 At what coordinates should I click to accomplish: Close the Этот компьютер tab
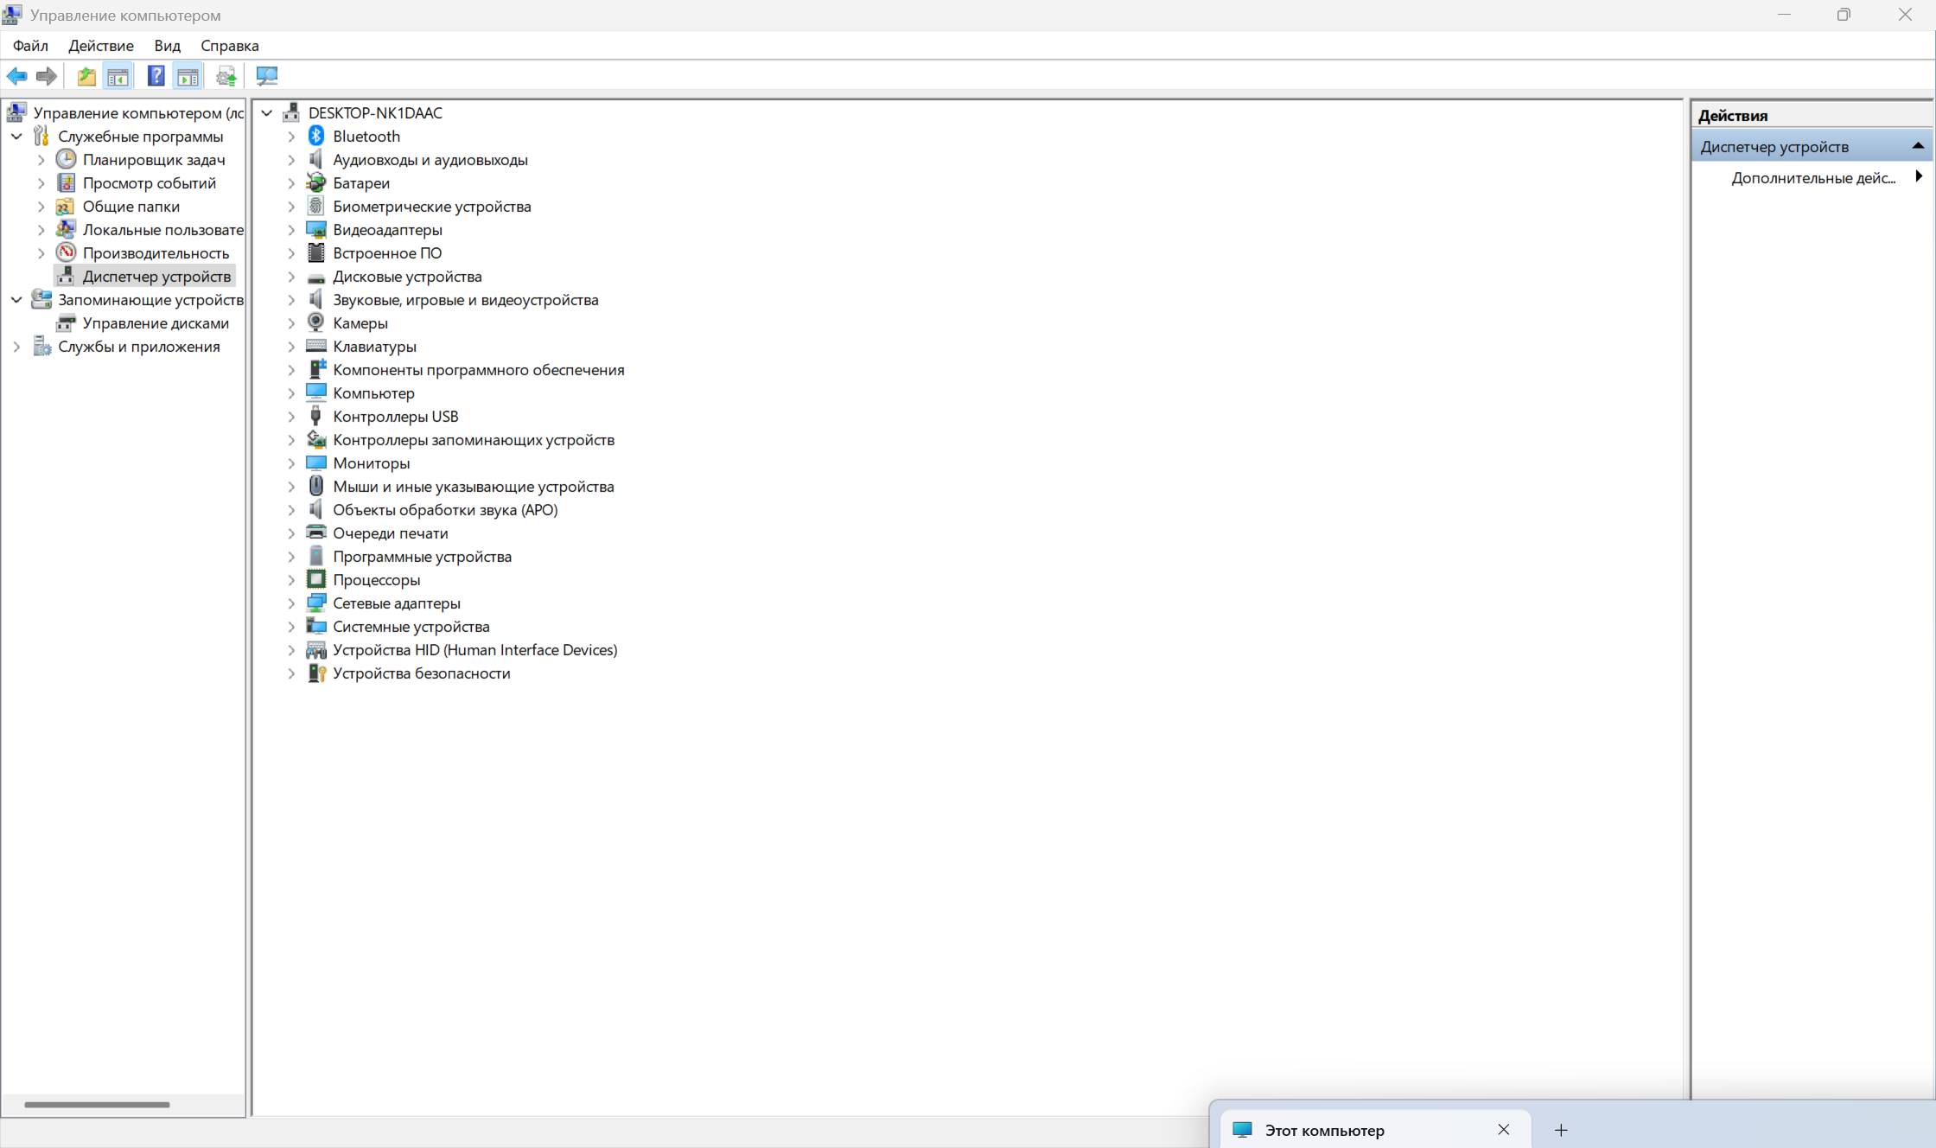tap(1503, 1130)
